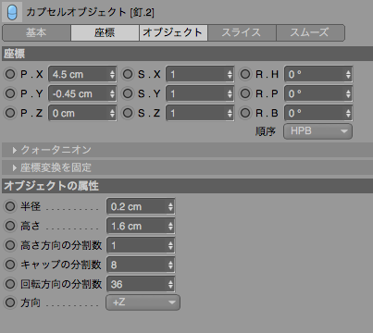Click the R.H stepper arrows
The image size is (373, 333).
348,74
